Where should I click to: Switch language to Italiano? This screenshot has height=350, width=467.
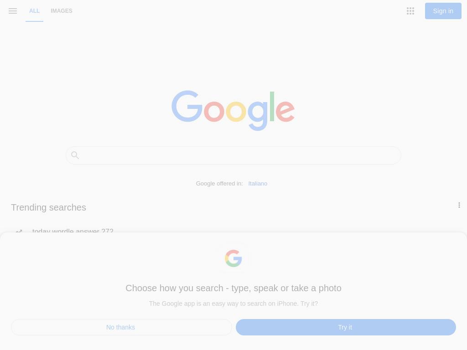coord(258,184)
